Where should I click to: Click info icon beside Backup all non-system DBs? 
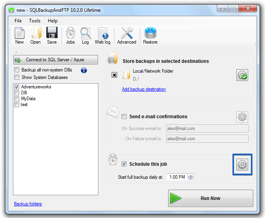[84, 70]
